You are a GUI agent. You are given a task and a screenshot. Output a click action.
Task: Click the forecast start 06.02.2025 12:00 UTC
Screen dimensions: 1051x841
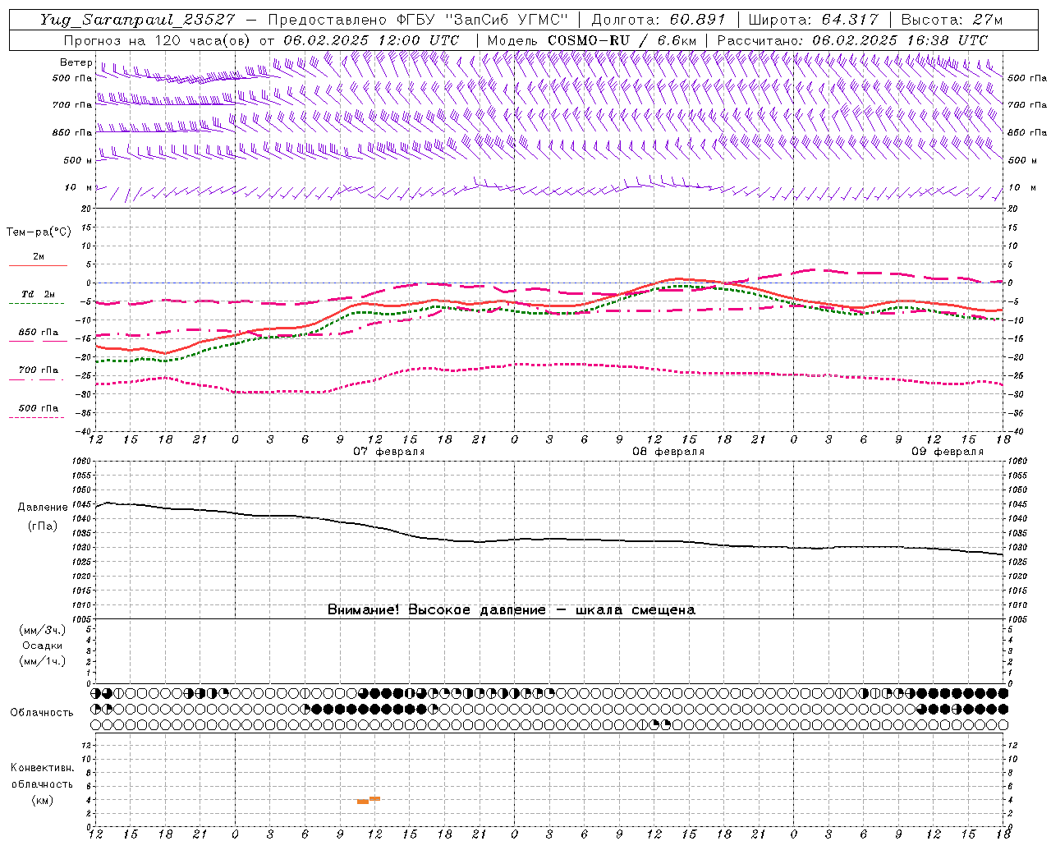371,39
